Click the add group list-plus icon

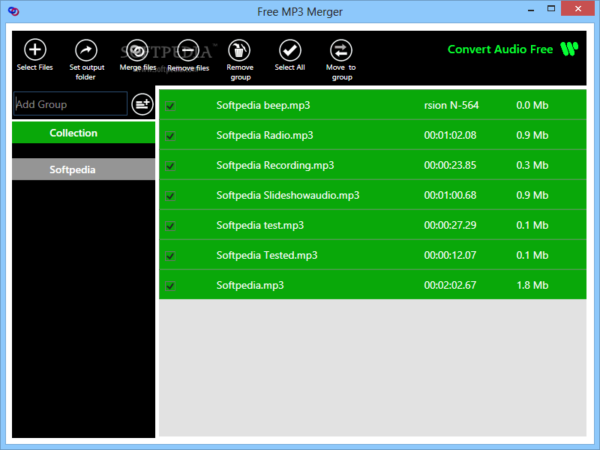tap(142, 104)
